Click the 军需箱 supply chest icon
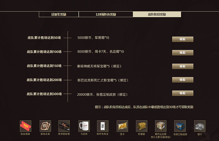 point(142,126)
